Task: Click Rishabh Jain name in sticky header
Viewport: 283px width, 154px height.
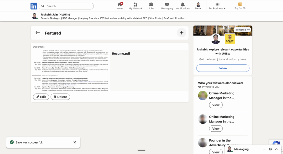Action: 49,14
